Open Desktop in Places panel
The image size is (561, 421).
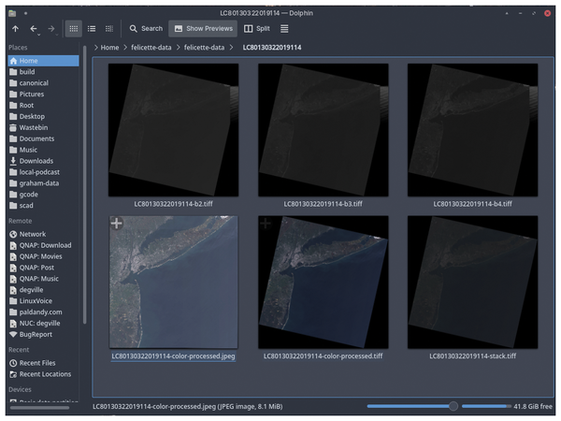43,116
